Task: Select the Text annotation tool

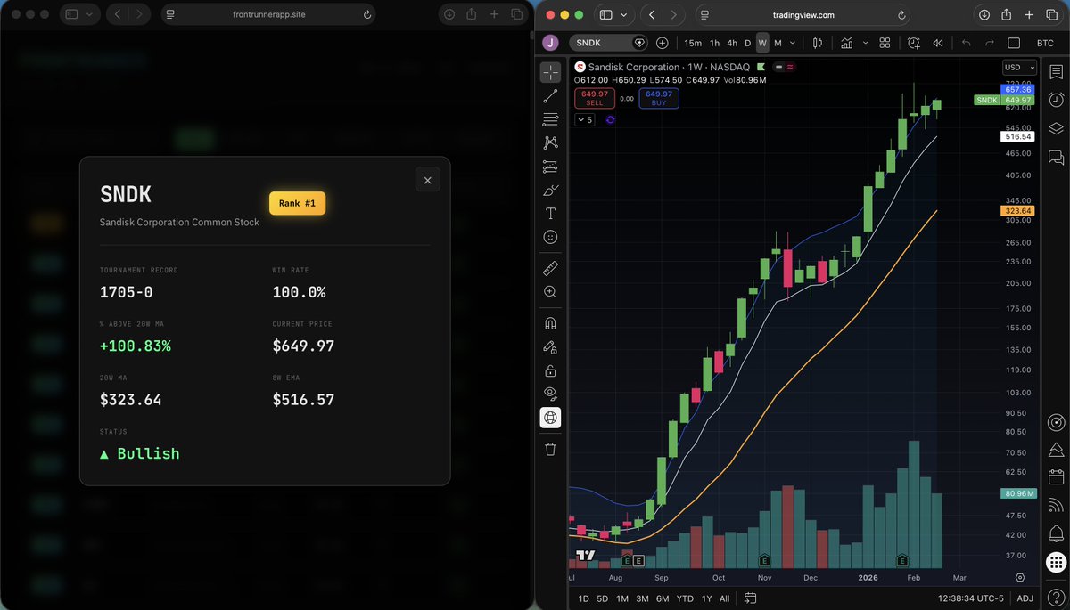Action: (550, 214)
